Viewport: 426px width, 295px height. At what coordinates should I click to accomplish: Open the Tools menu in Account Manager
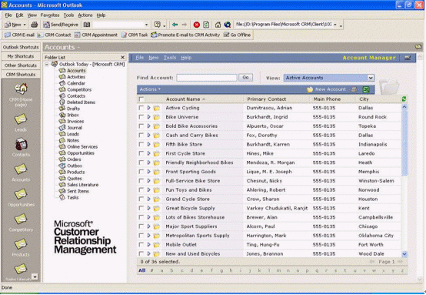pos(170,58)
